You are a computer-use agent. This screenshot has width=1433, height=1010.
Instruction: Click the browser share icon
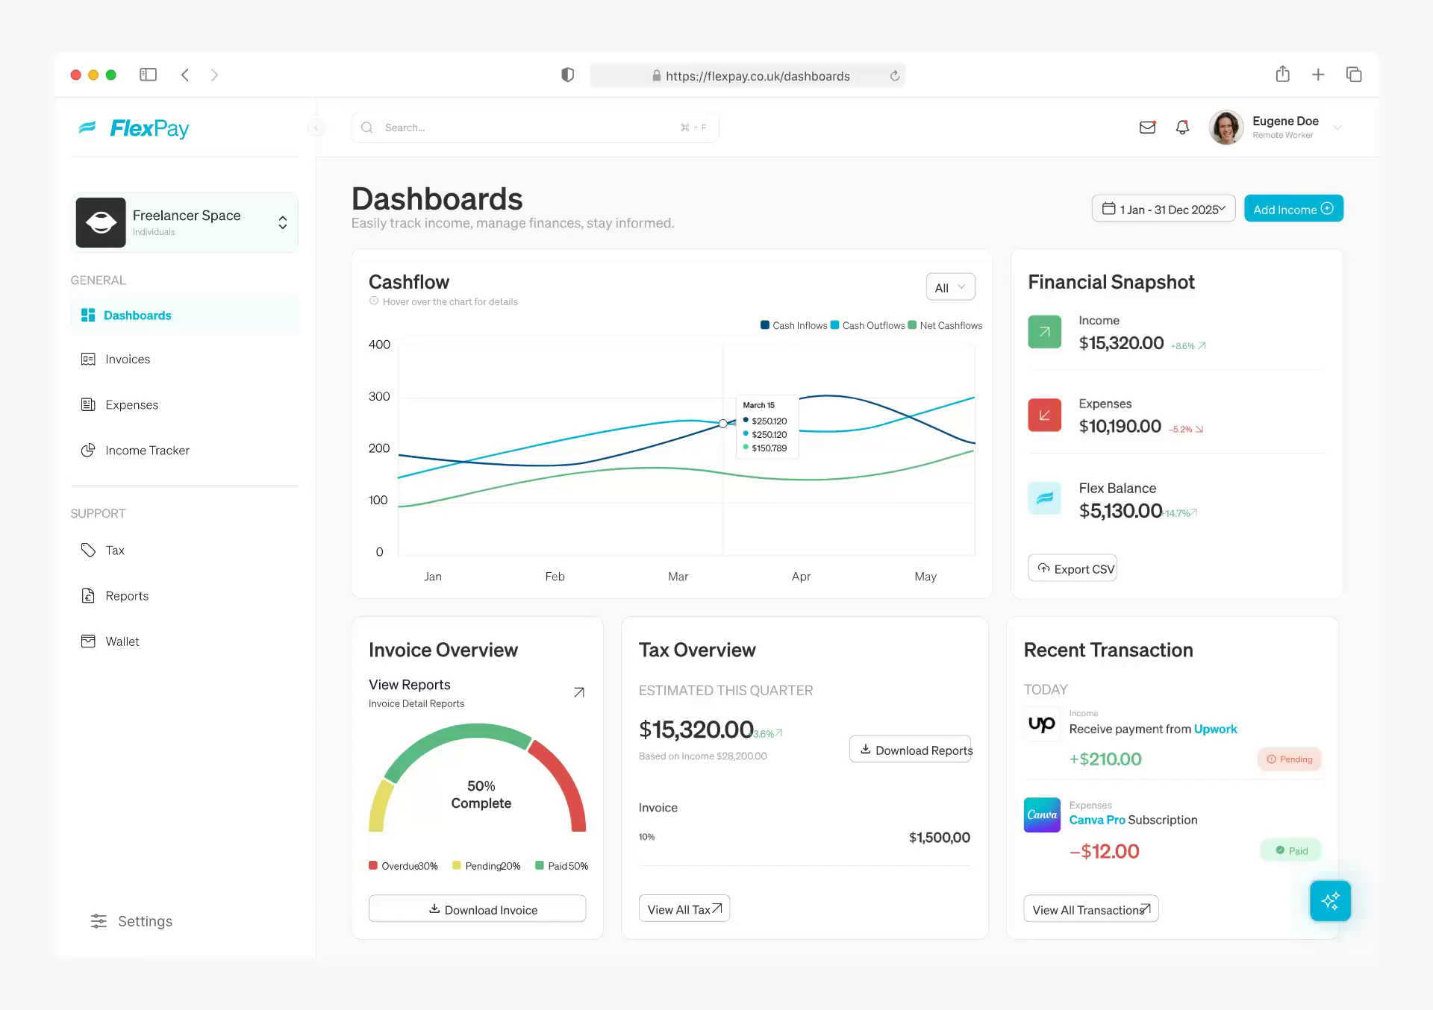tap(1282, 75)
